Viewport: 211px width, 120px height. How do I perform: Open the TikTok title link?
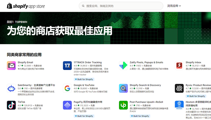point(21,102)
